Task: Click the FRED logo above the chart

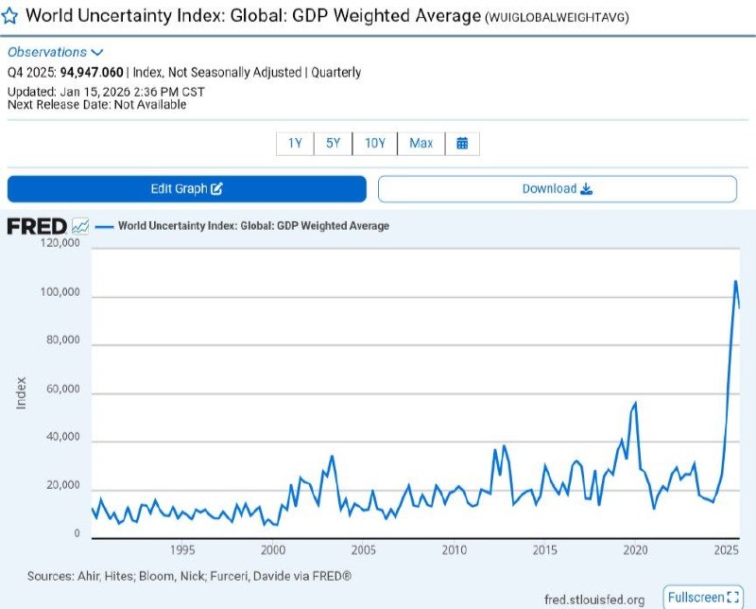Action: coord(37,226)
